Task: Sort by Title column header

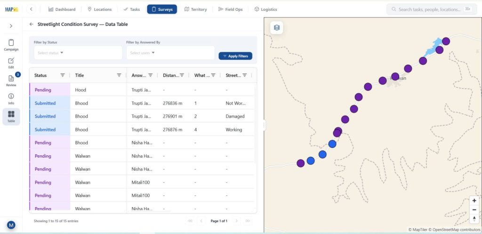Action: pyautogui.click(x=79, y=75)
